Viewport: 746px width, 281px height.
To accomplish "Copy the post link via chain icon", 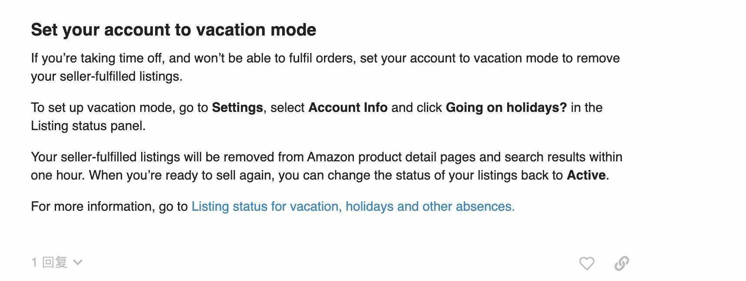I will (622, 263).
